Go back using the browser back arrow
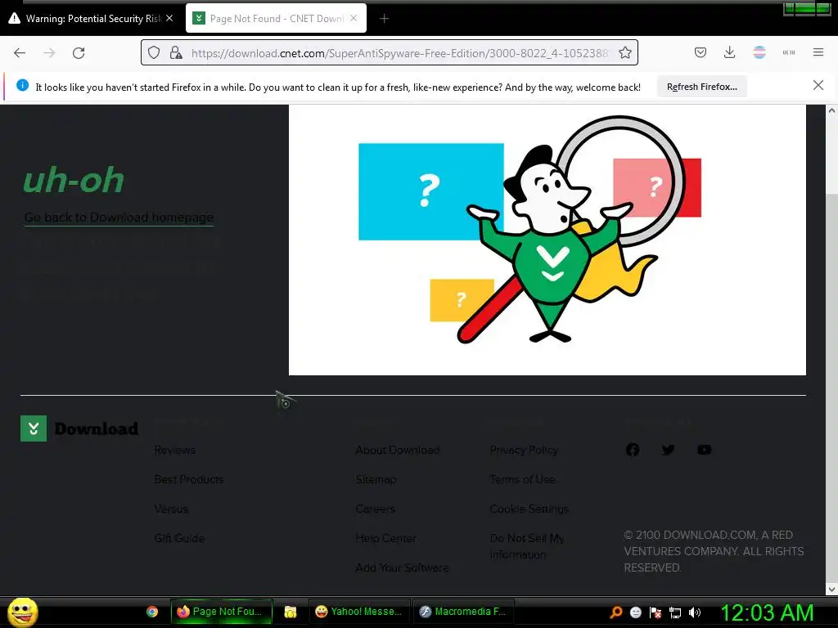838x628 pixels. (20, 53)
